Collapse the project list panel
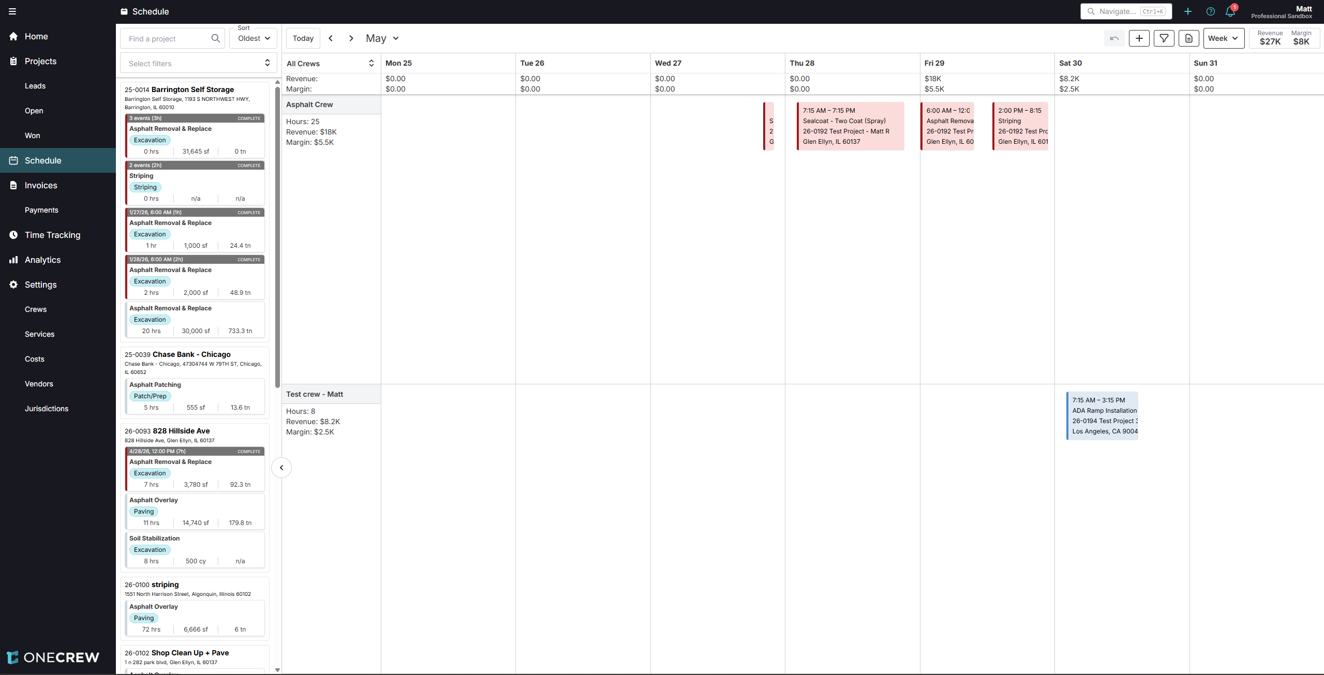The width and height of the screenshot is (1324, 675). [x=281, y=468]
